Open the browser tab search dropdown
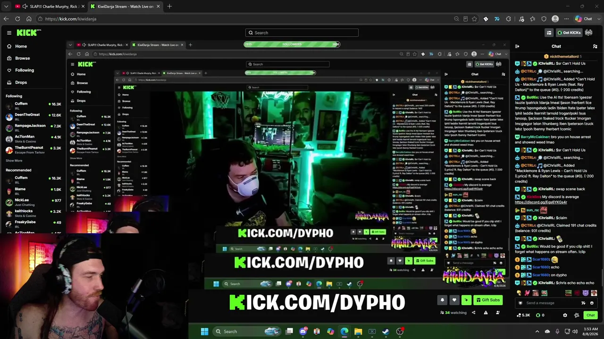This screenshot has width=604, height=339. (6, 7)
